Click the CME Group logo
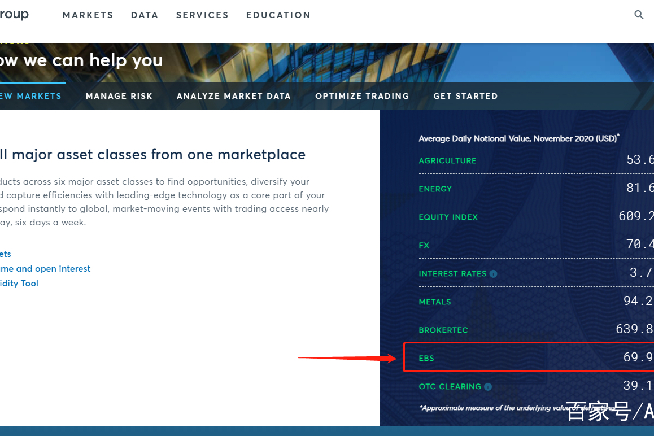654x436 pixels. pos(14,15)
